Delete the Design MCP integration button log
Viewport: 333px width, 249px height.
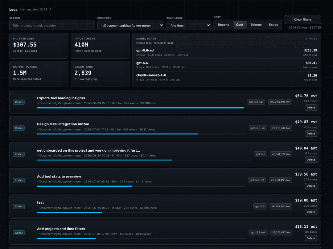coord(311,134)
